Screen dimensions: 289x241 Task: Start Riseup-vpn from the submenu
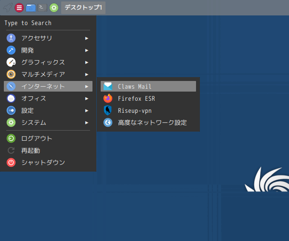[148, 110]
